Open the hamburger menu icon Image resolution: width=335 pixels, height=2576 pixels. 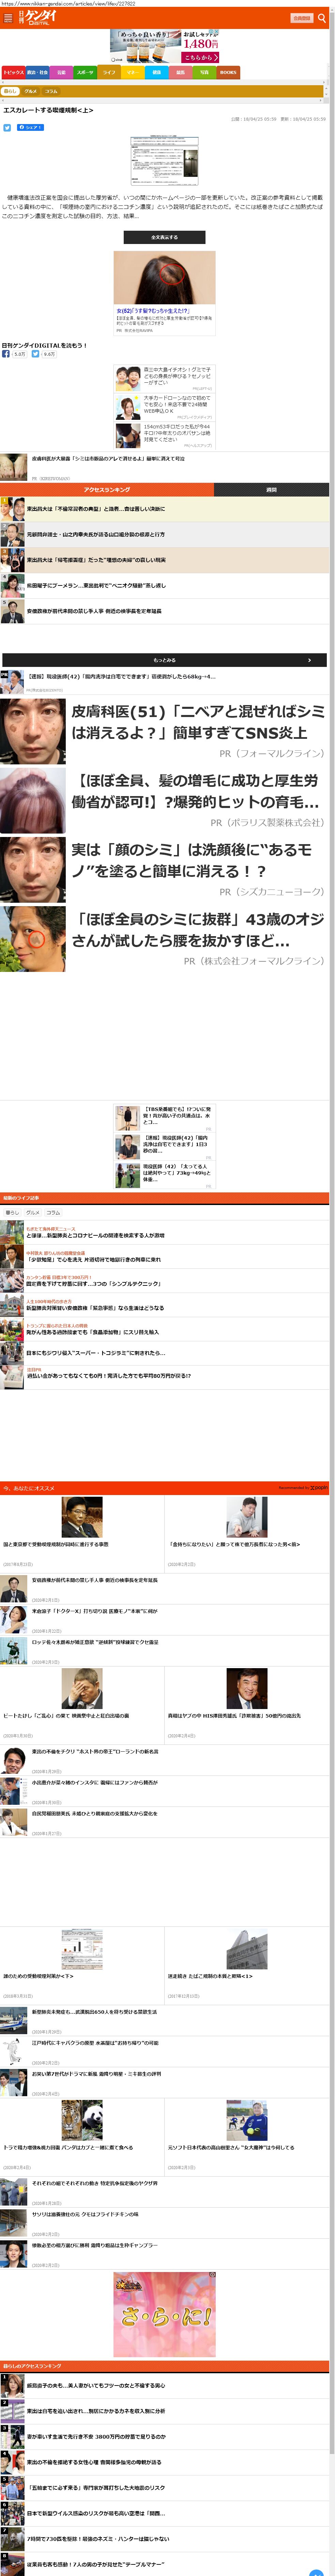(8, 18)
